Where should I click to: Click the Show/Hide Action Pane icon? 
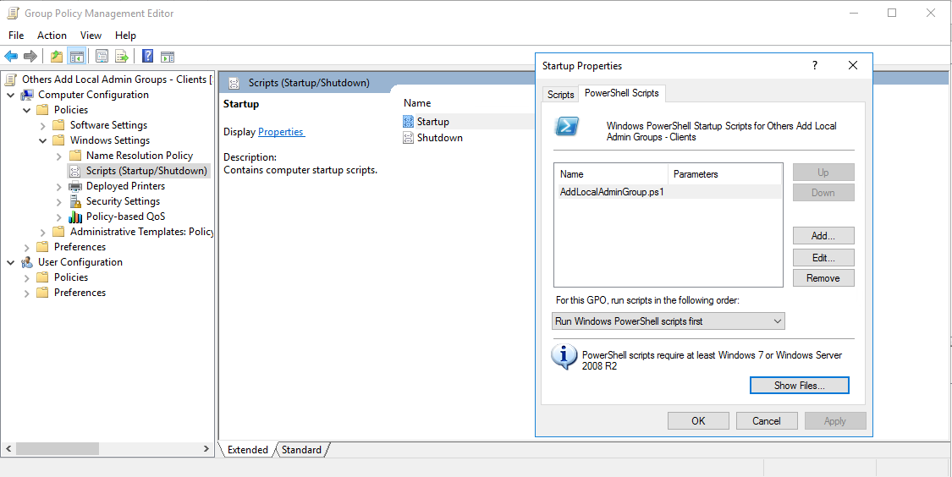click(168, 57)
